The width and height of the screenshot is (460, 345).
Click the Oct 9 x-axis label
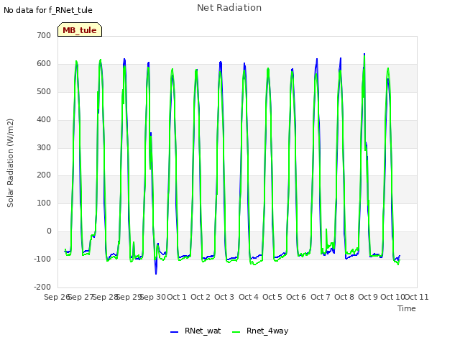click(x=368, y=297)
